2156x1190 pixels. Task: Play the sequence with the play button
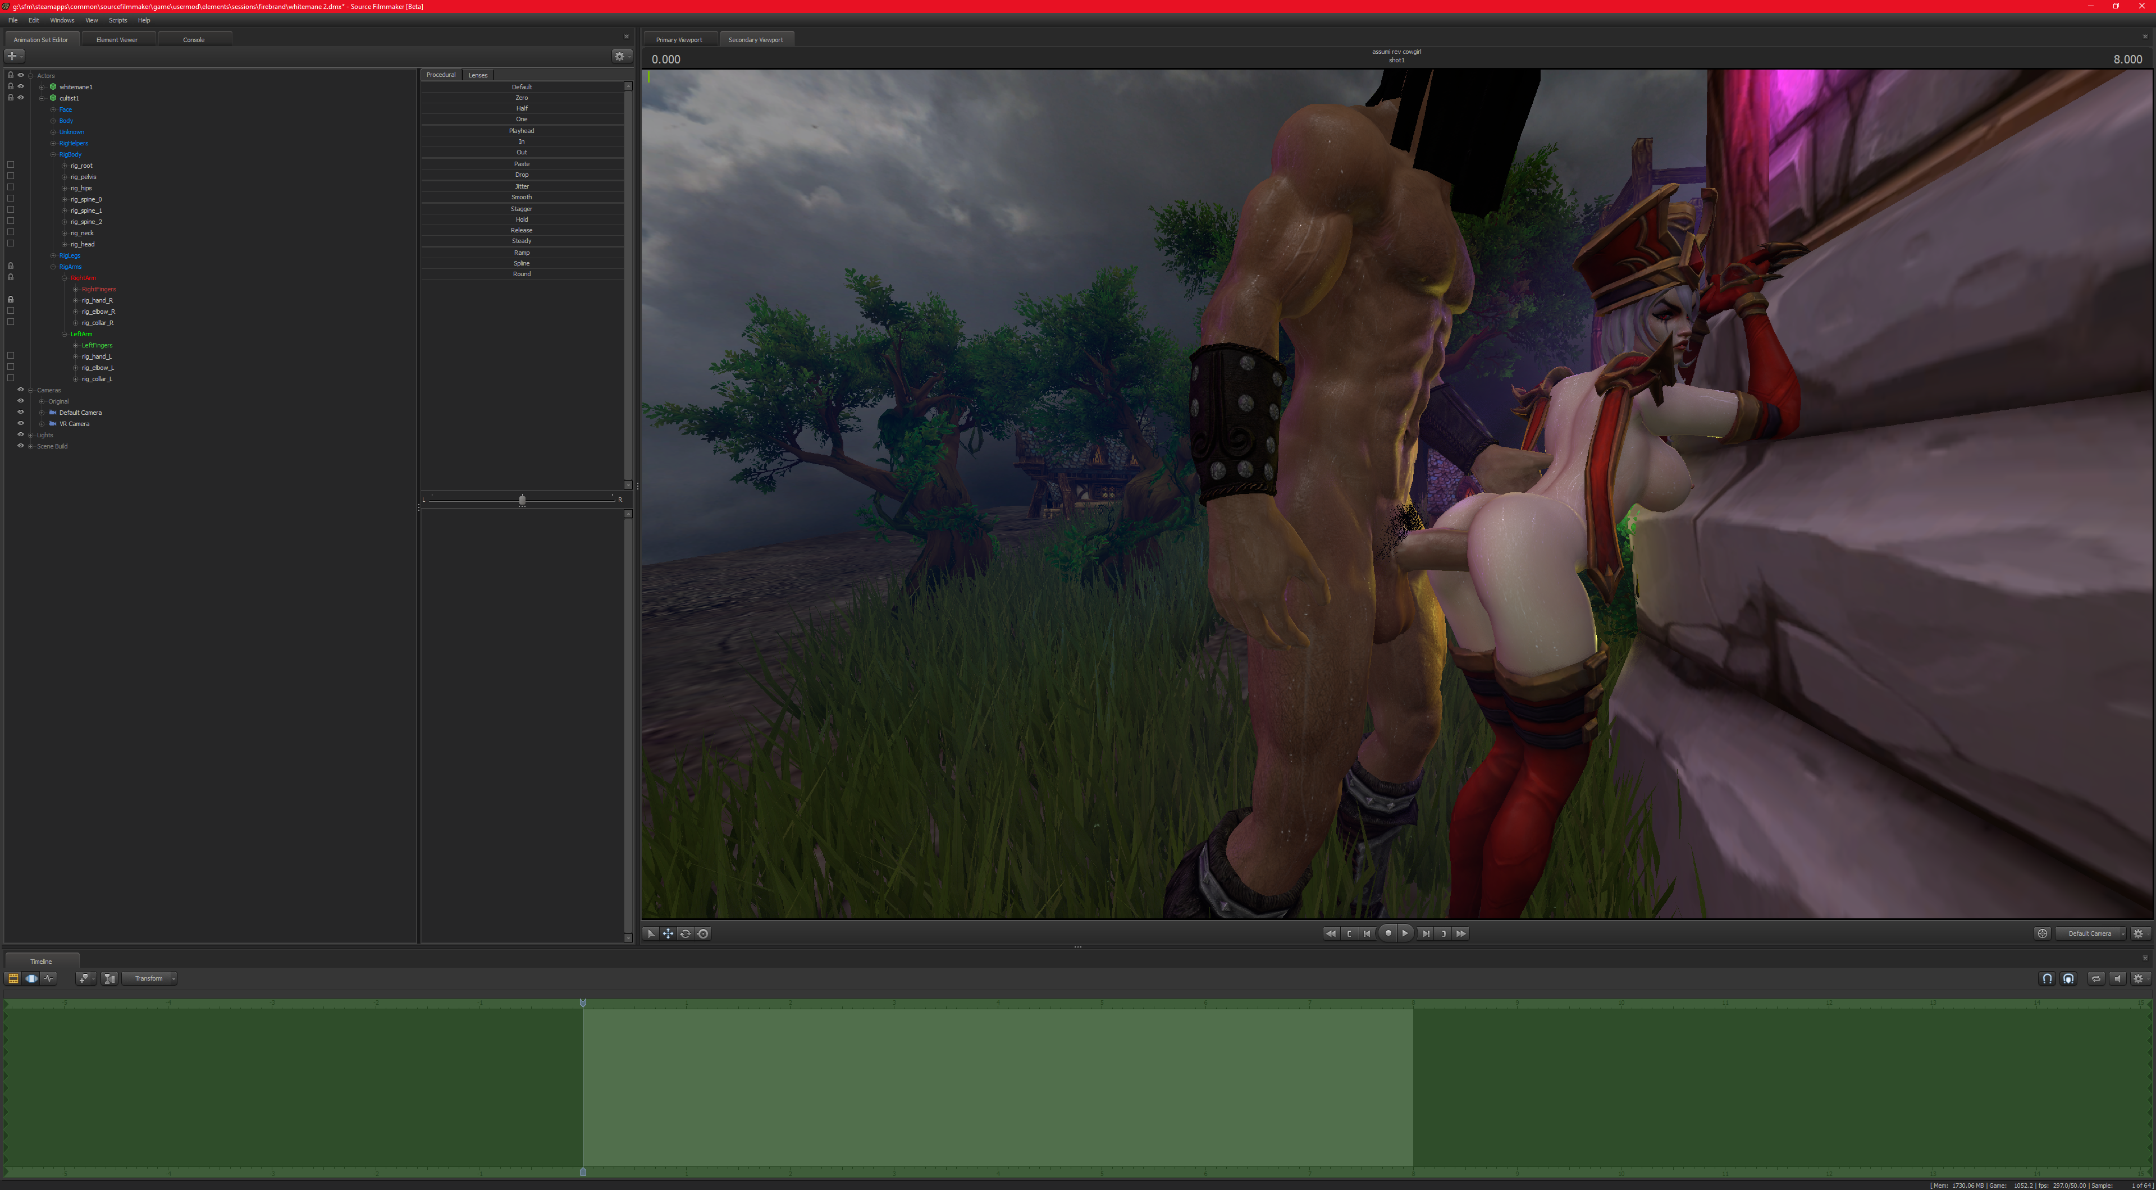click(x=1405, y=933)
